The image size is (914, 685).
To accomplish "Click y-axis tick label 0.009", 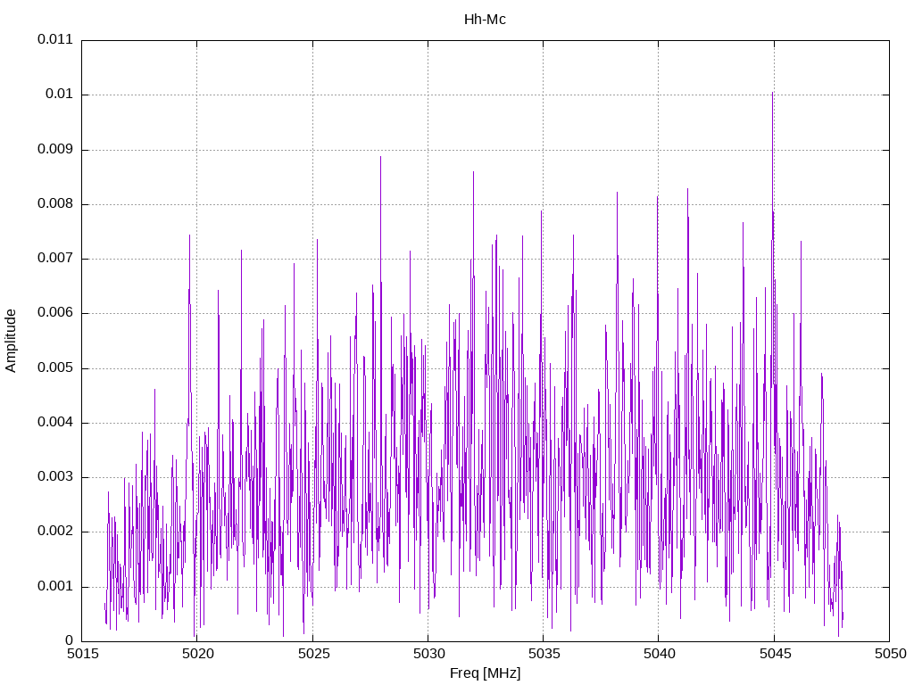I will click(x=55, y=149).
